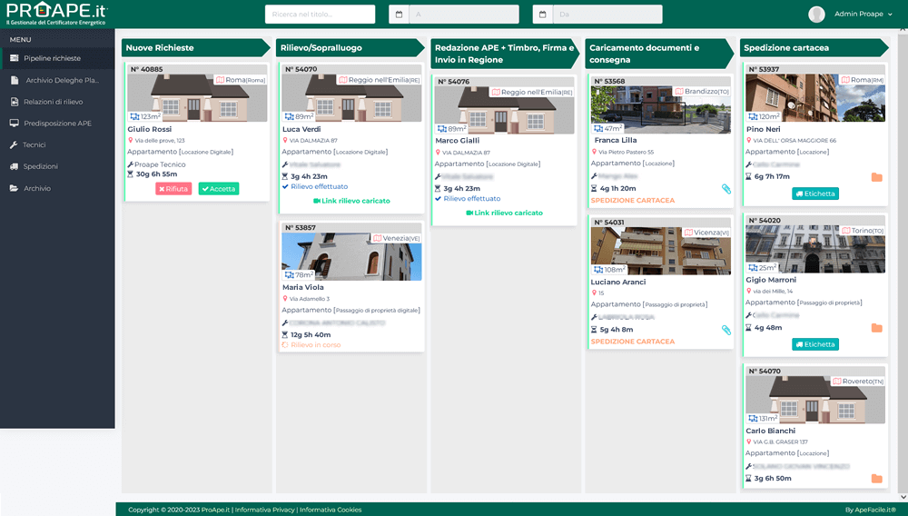Viewport: 908px width, 516px height.
Task: Open the orange folder on card 54020
Action: [x=876, y=328]
